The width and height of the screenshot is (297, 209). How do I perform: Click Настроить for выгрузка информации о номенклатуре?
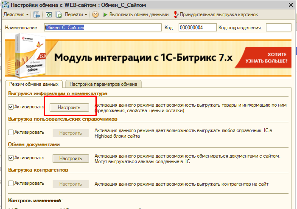click(x=69, y=107)
